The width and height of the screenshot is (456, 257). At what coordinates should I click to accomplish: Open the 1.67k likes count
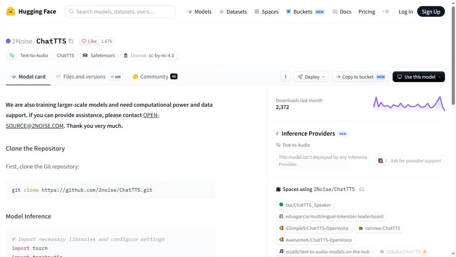pos(107,41)
